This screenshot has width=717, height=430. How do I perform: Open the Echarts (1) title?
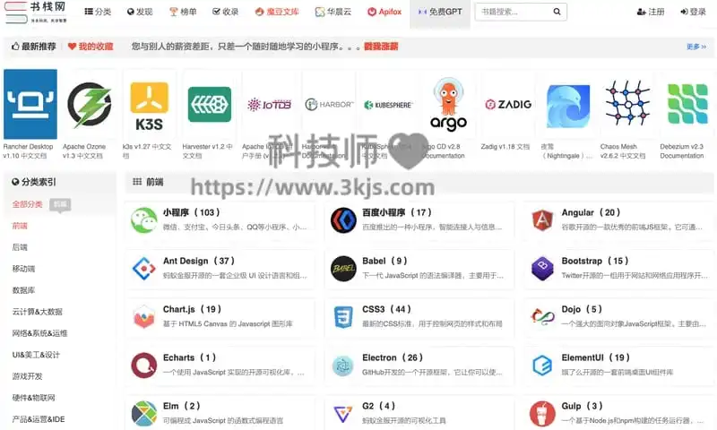coord(189,357)
